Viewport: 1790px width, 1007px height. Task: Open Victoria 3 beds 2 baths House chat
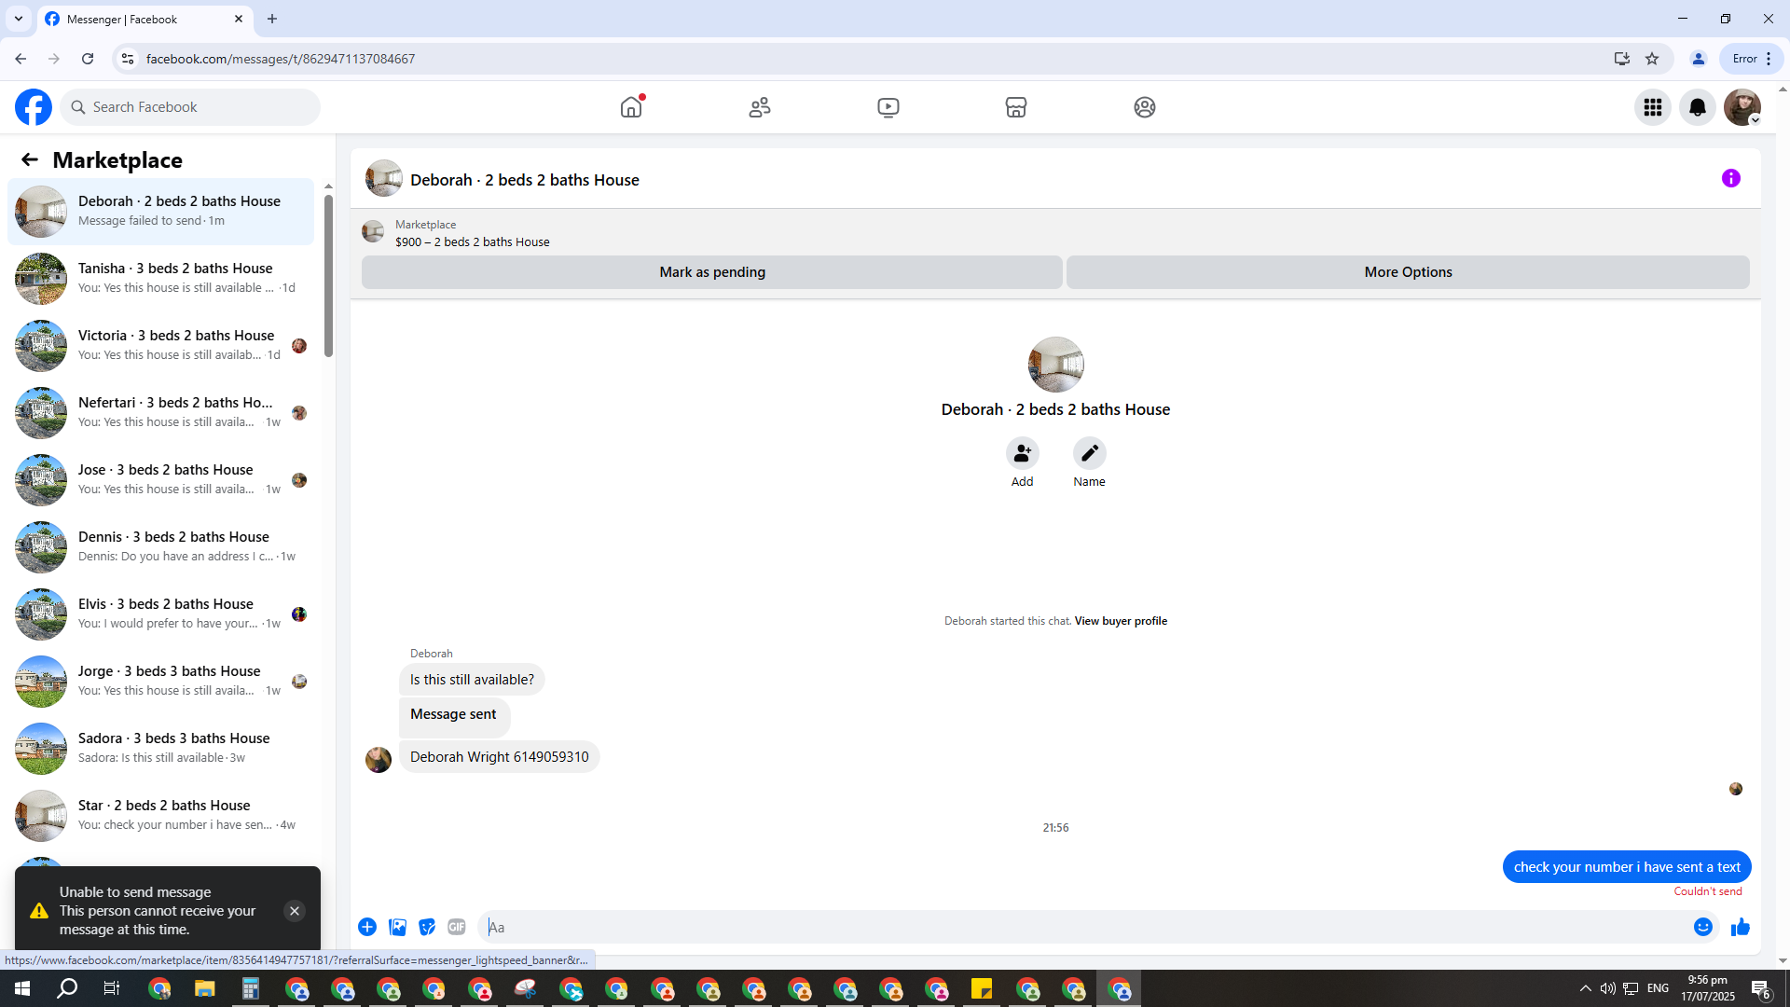[161, 346]
